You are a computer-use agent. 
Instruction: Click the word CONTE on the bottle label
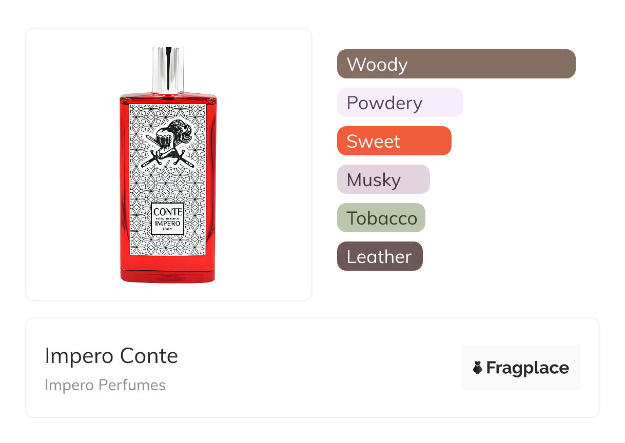(x=168, y=212)
